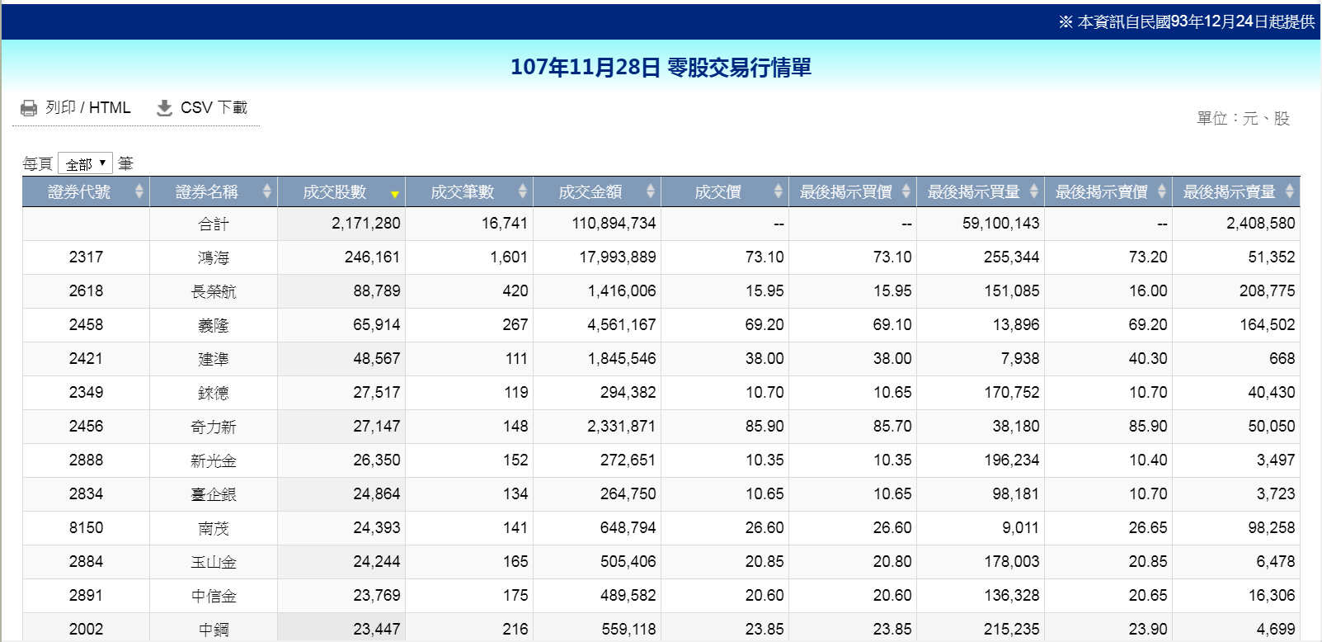Select stock code 2618
The width and height of the screenshot is (1322, 642).
point(86,291)
